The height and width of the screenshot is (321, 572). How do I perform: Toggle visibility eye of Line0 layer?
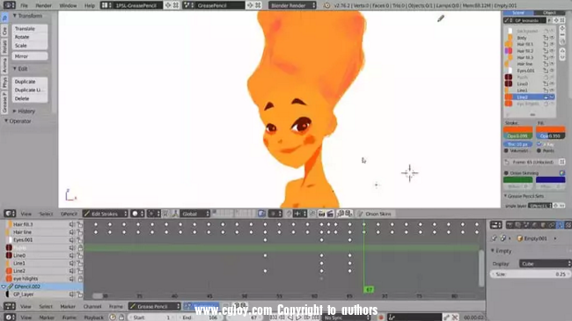(x=552, y=84)
